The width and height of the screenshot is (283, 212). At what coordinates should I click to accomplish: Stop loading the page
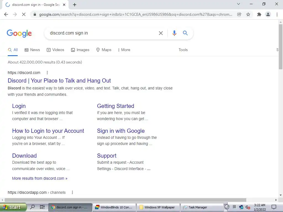pos(24,14)
